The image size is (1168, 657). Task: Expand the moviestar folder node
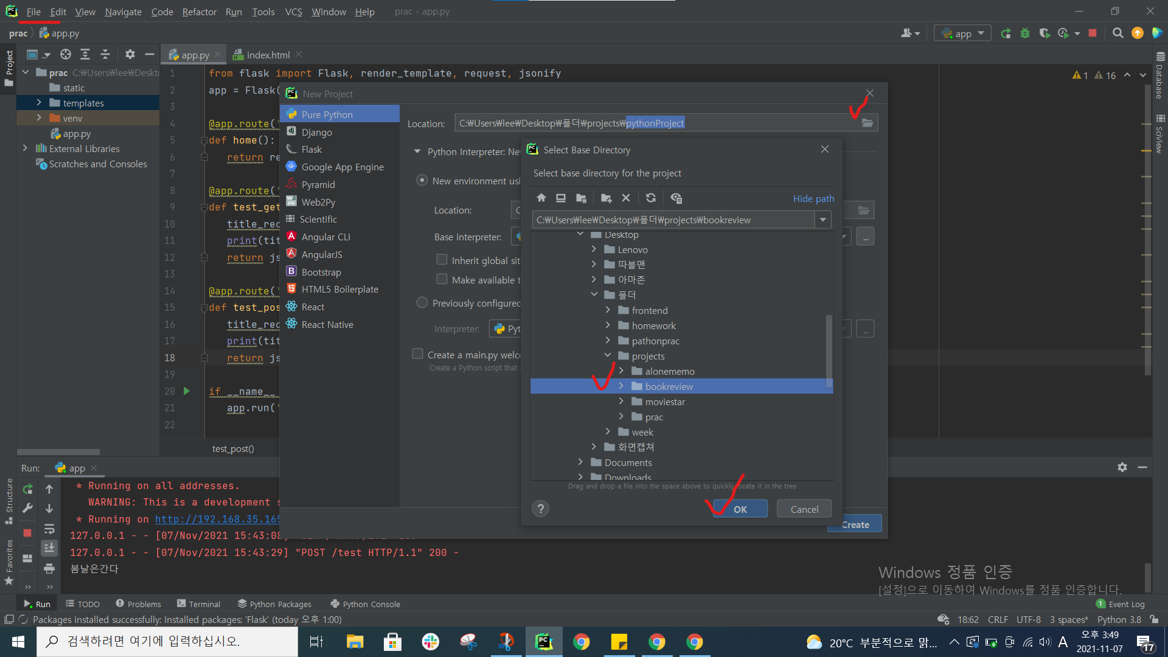621,401
